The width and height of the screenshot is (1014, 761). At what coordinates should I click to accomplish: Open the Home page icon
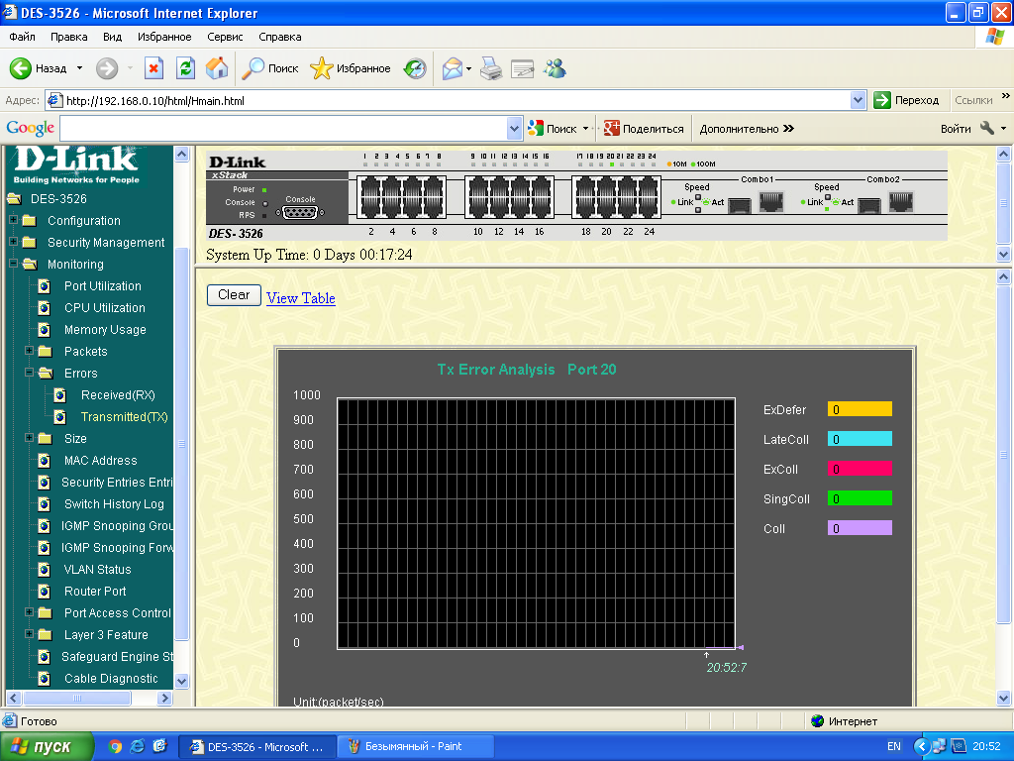click(x=217, y=68)
